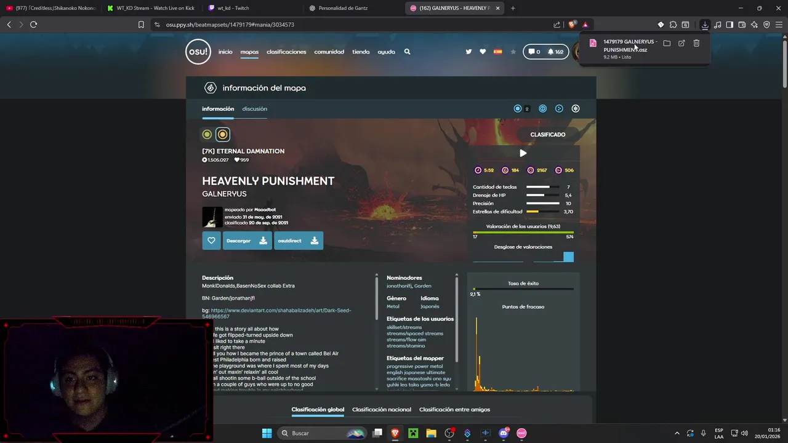Open the search magnifier in osu! navbar
Image resolution: width=788 pixels, height=443 pixels.
tap(407, 52)
